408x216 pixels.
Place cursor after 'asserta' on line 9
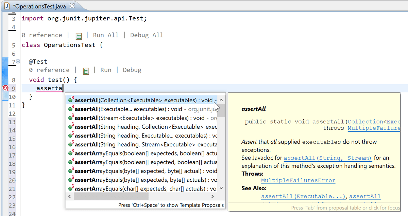click(x=63, y=88)
